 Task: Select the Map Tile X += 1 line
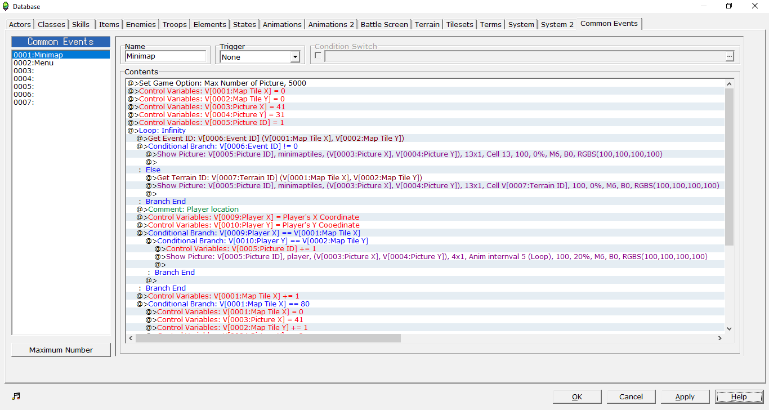coord(426,296)
